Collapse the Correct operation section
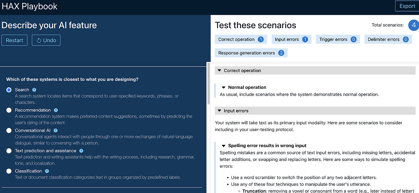 tap(219, 70)
